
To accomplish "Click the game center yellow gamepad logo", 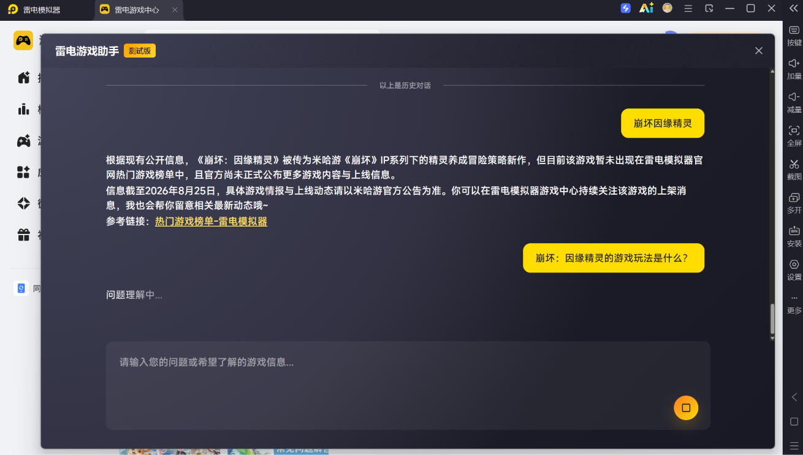I will coord(23,40).
